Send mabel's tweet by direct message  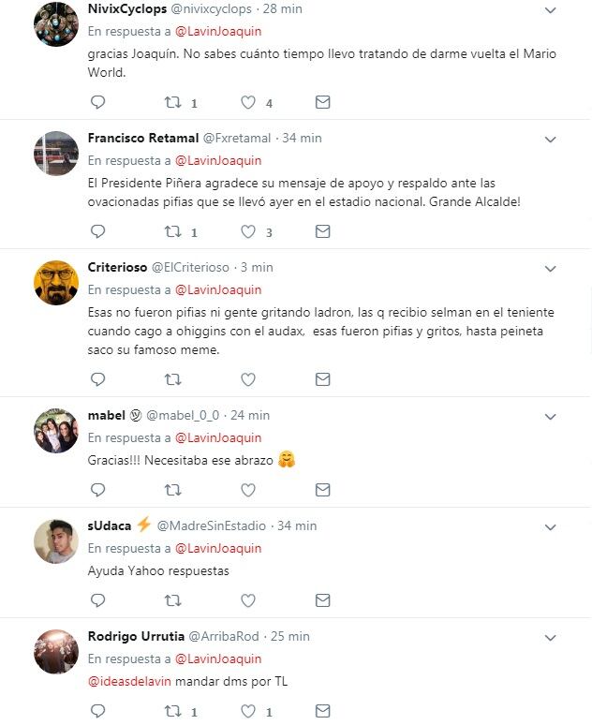[323, 490]
